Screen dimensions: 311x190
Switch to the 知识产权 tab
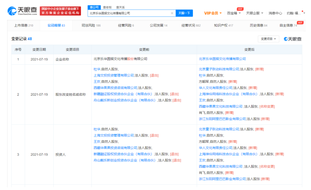click(223, 25)
